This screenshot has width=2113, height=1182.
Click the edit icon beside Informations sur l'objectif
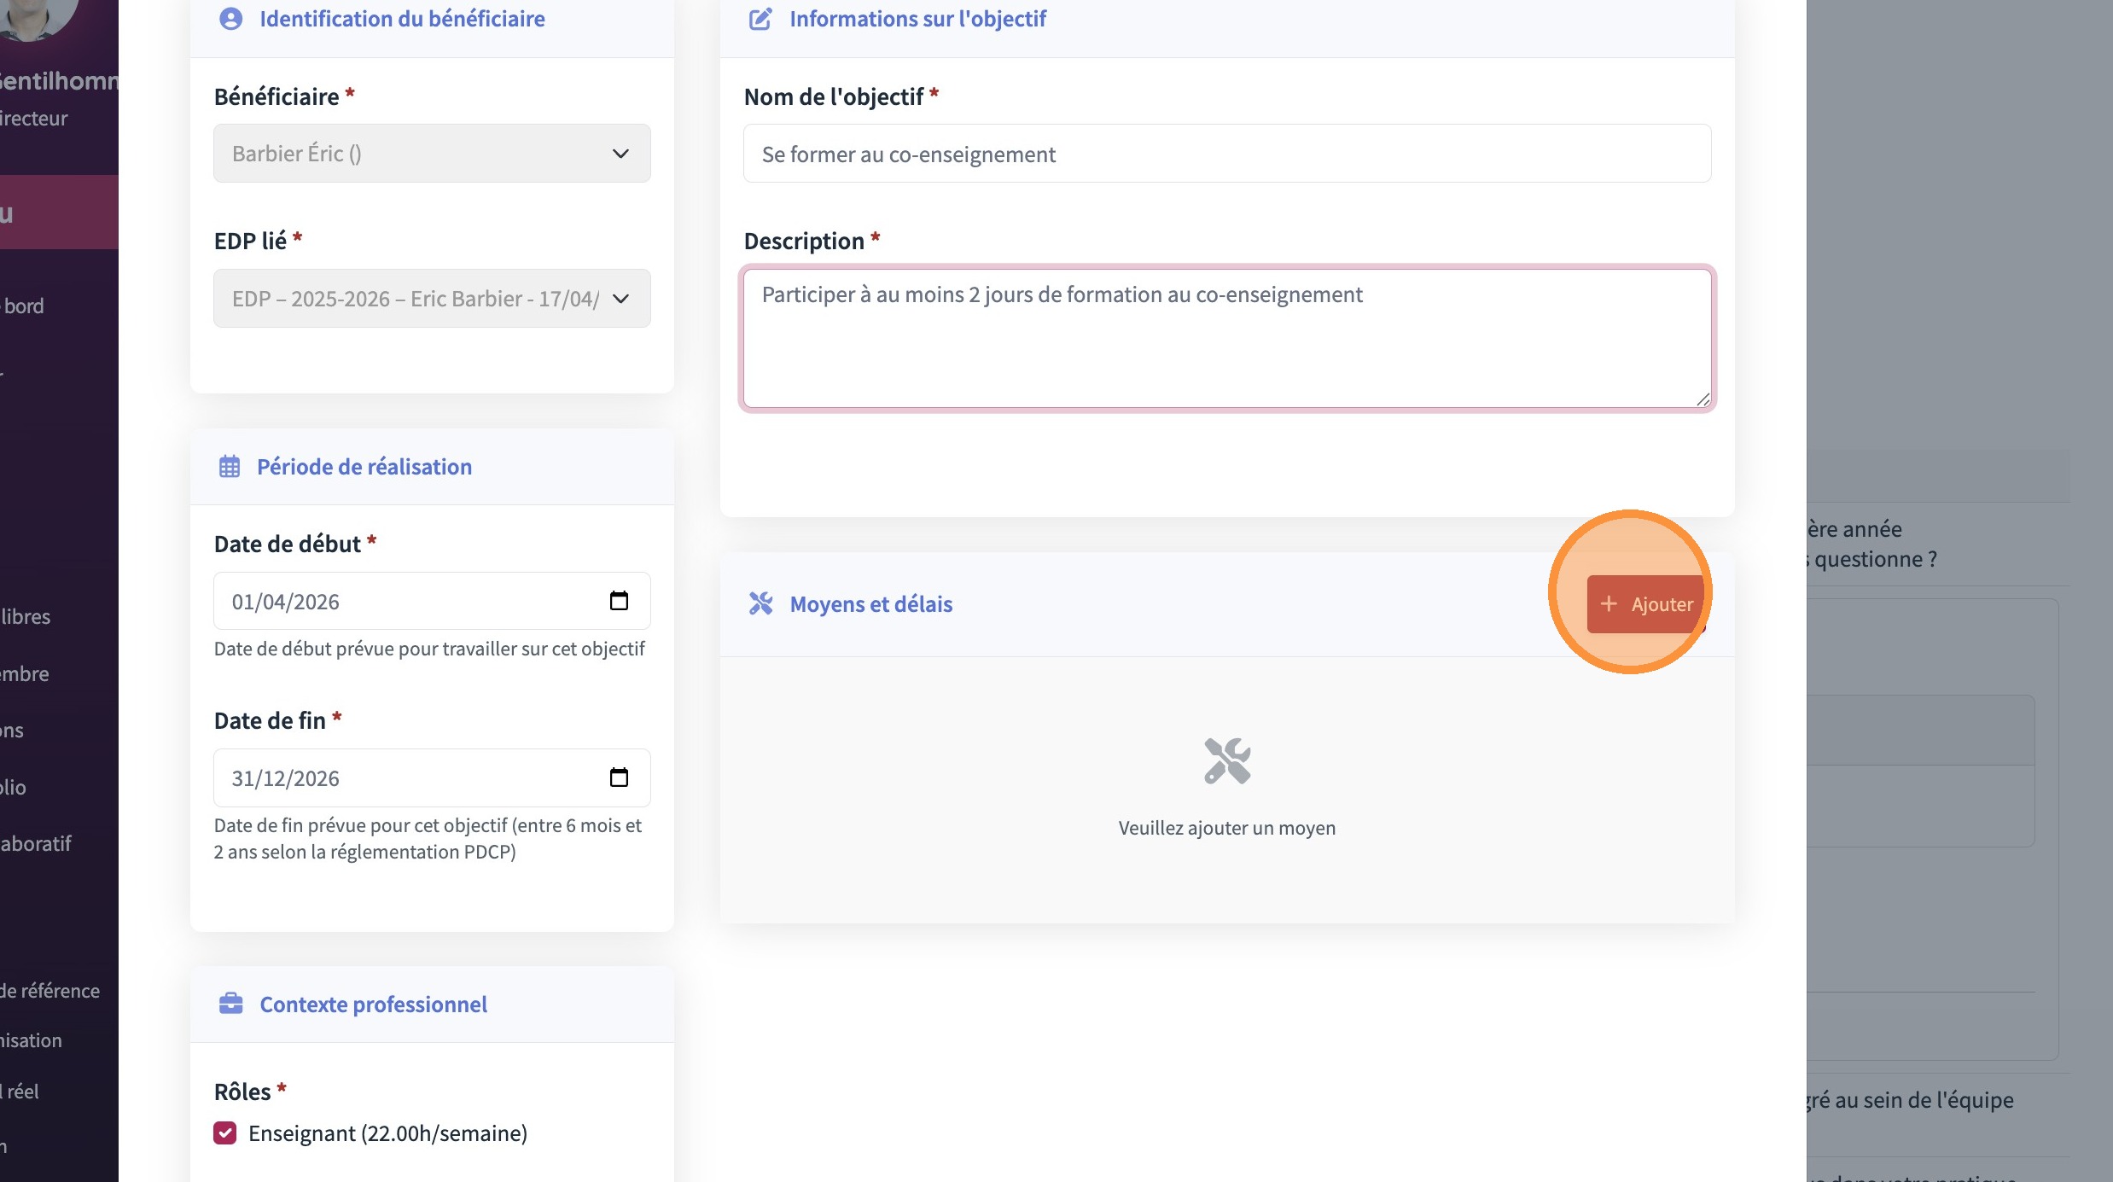point(760,19)
